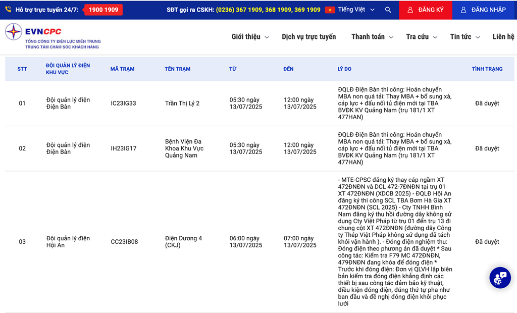517x313 pixels.
Task: Expand the Thanh toán menu chevron
Action: [391, 37]
